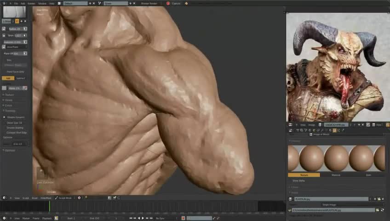Open the Brush menu in viewport header
Screen dimensions: 390x221
pos(34,198)
